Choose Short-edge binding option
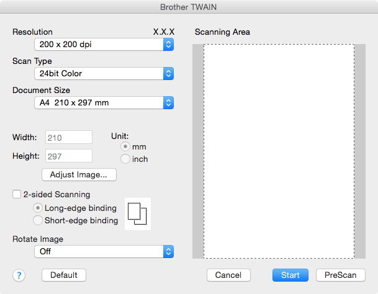Image resolution: width=378 pixels, height=294 pixels. 38,220
